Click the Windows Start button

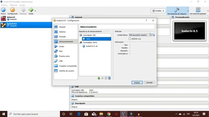[4, 114]
